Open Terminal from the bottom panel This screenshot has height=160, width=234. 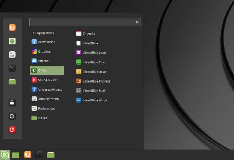coord(39,155)
